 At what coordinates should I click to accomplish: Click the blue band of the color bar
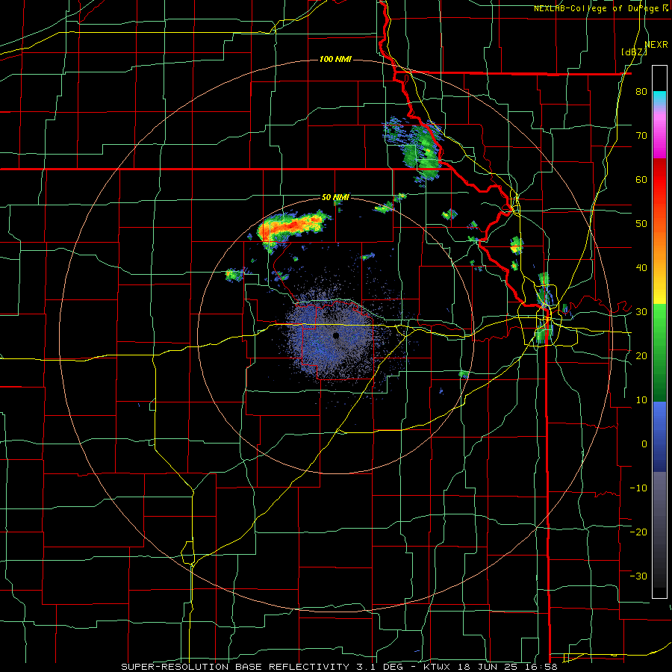coord(659,436)
